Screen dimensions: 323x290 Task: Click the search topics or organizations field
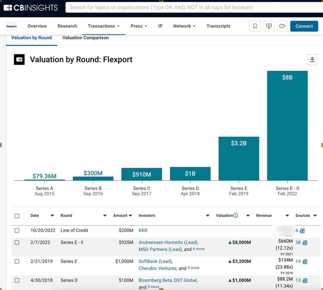pos(191,7)
